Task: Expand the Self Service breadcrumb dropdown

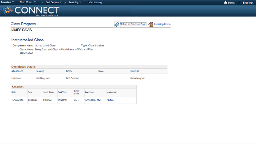Action: [x=54, y=2]
